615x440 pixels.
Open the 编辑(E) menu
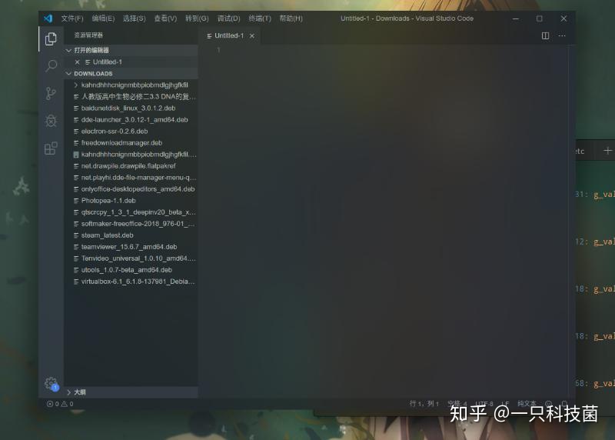[x=103, y=18]
